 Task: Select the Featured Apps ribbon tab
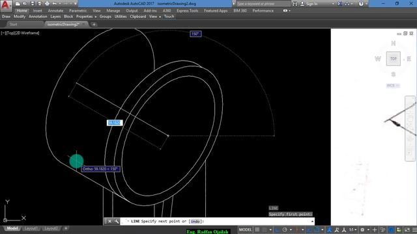216,10
